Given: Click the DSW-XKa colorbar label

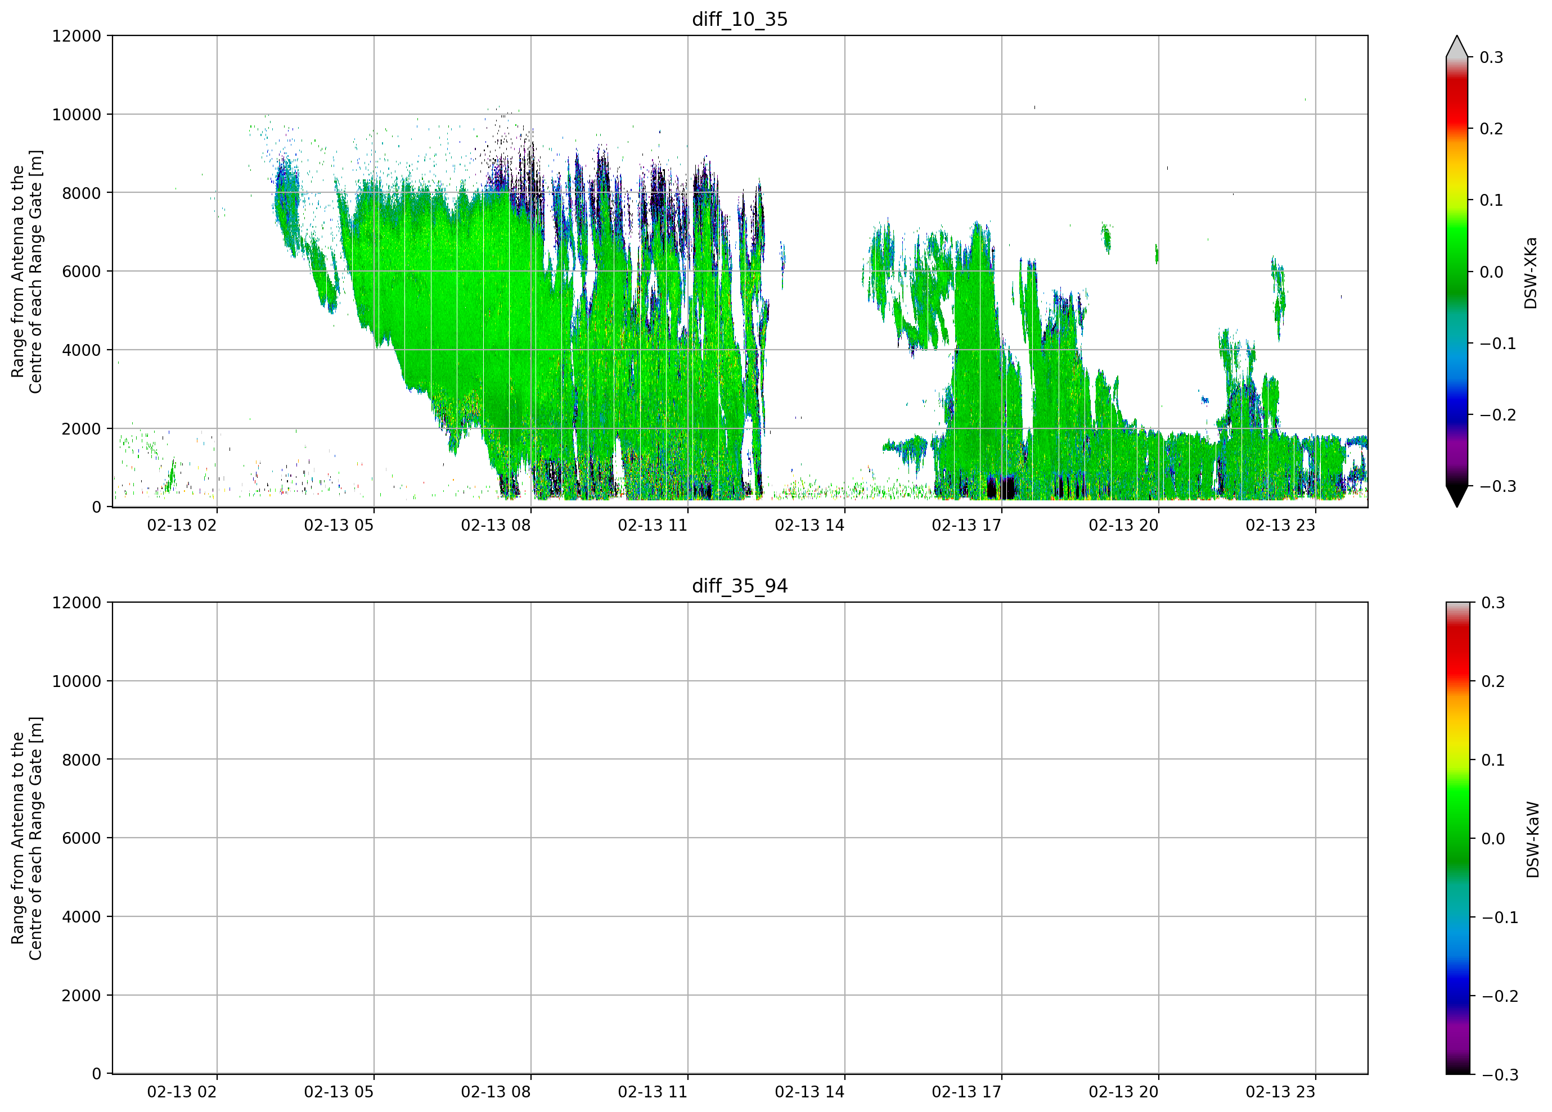Looking at the screenshot, I should (1531, 273).
